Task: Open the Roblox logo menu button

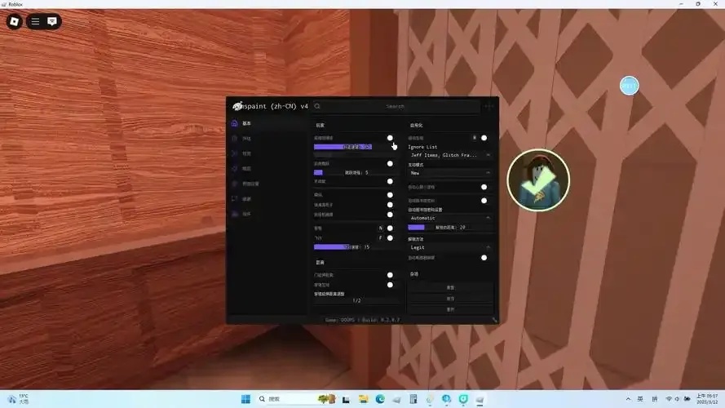Action: coord(15,21)
